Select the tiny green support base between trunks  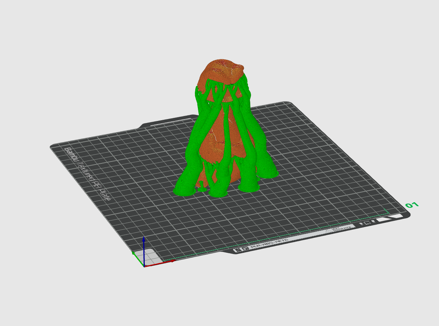point(201,189)
